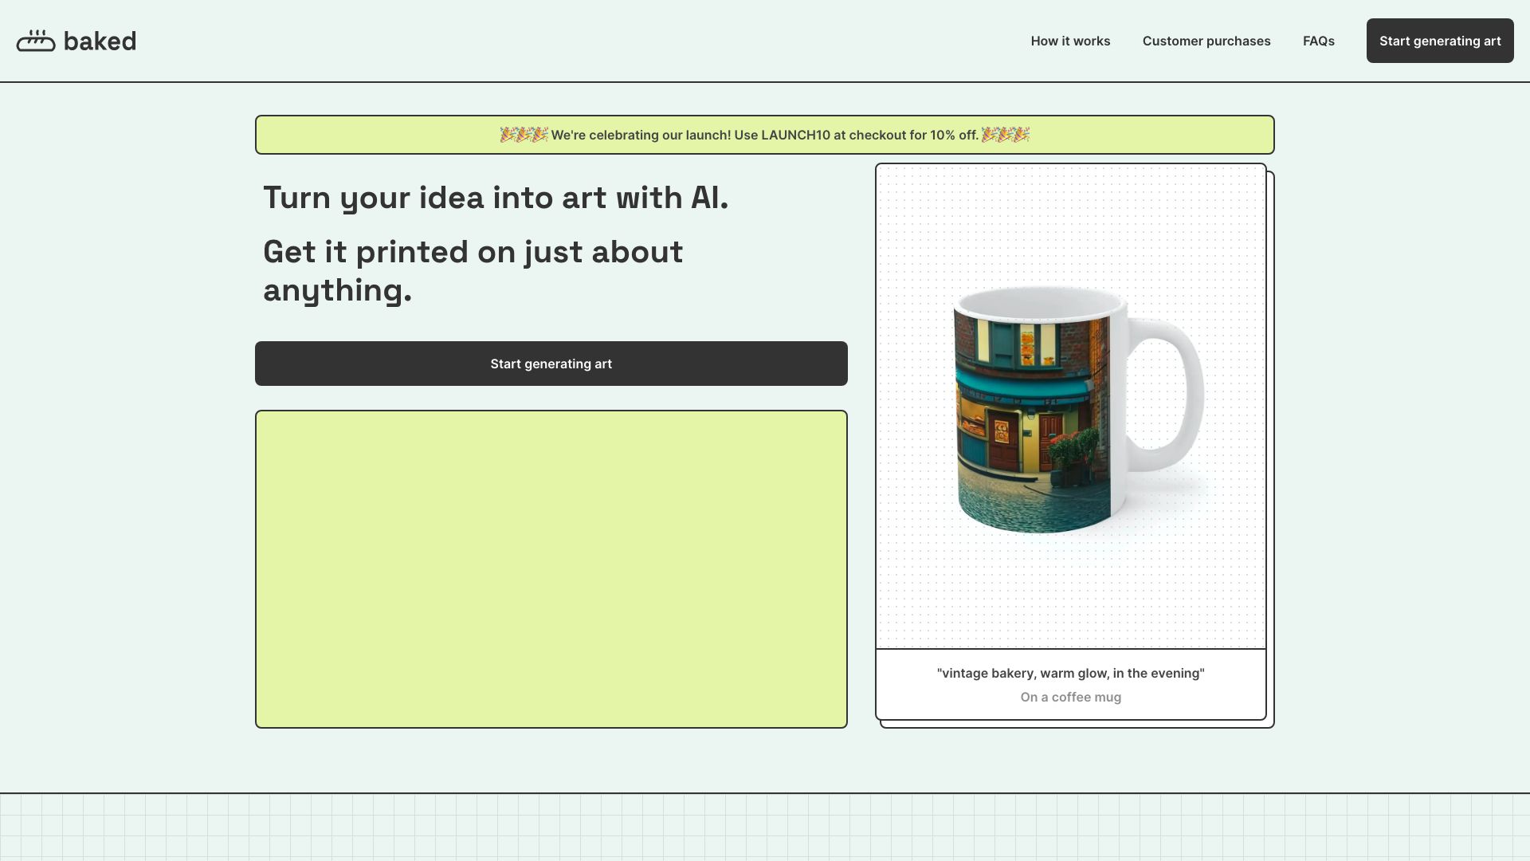Click the LAUNCH10 launch promo banner
1530x861 pixels.
click(765, 135)
